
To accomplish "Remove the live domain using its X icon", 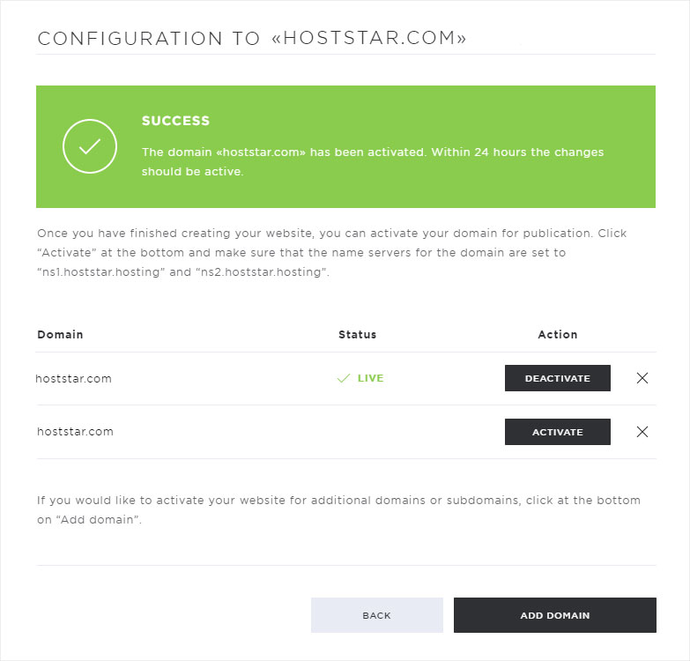I will point(642,378).
